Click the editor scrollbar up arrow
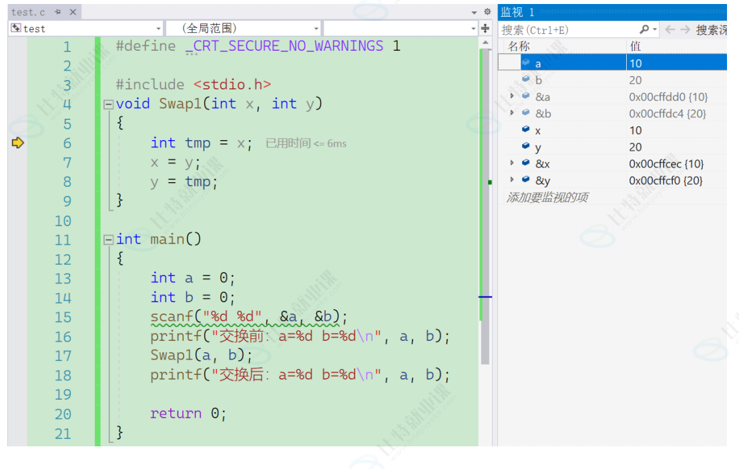Viewport: 739px width, 469px height. pyautogui.click(x=485, y=43)
